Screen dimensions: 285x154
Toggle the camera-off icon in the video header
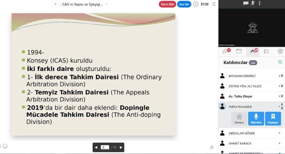(246, 3)
